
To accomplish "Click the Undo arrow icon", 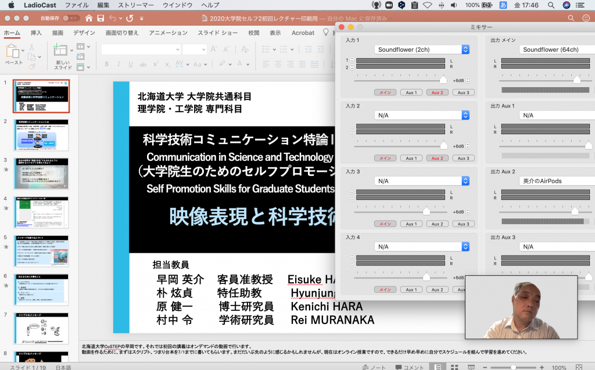I will [x=113, y=18].
